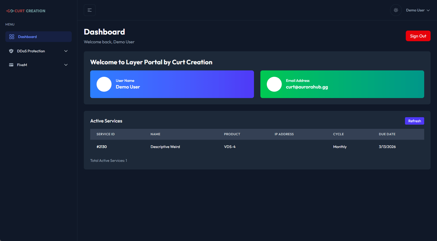
Task: Select DDoS Protection in the sidebar
Action: tap(31, 51)
